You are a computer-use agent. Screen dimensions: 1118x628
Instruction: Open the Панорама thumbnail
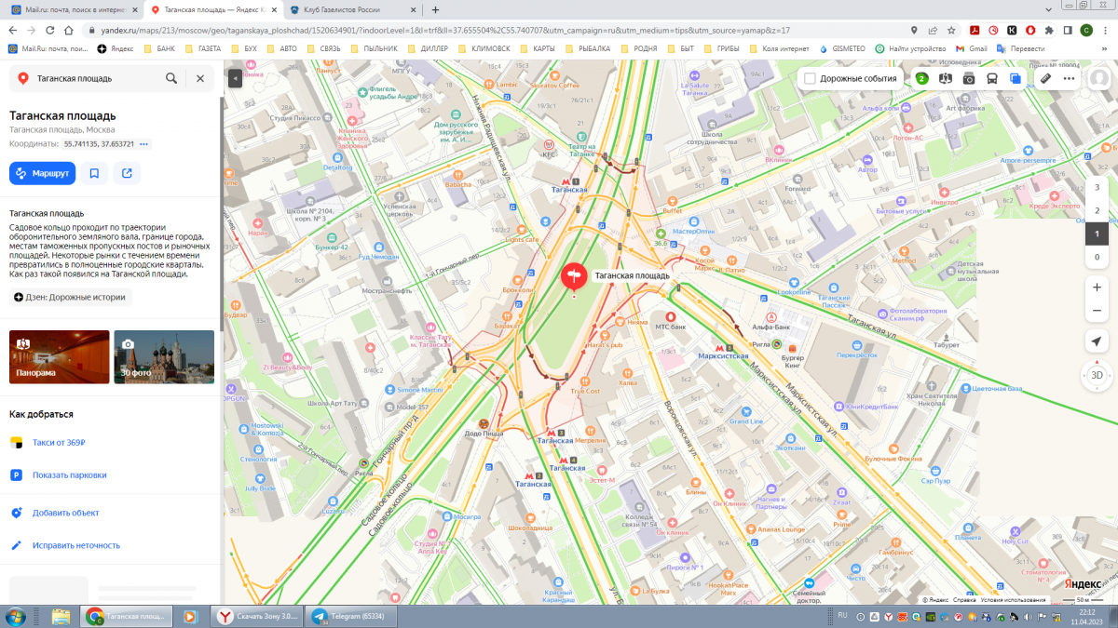point(60,357)
